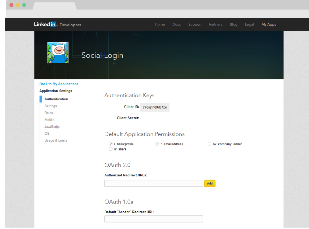Click the Social Login app avatar image
Image resolution: width=309 pixels, height=229 pixels.
point(58,53)
